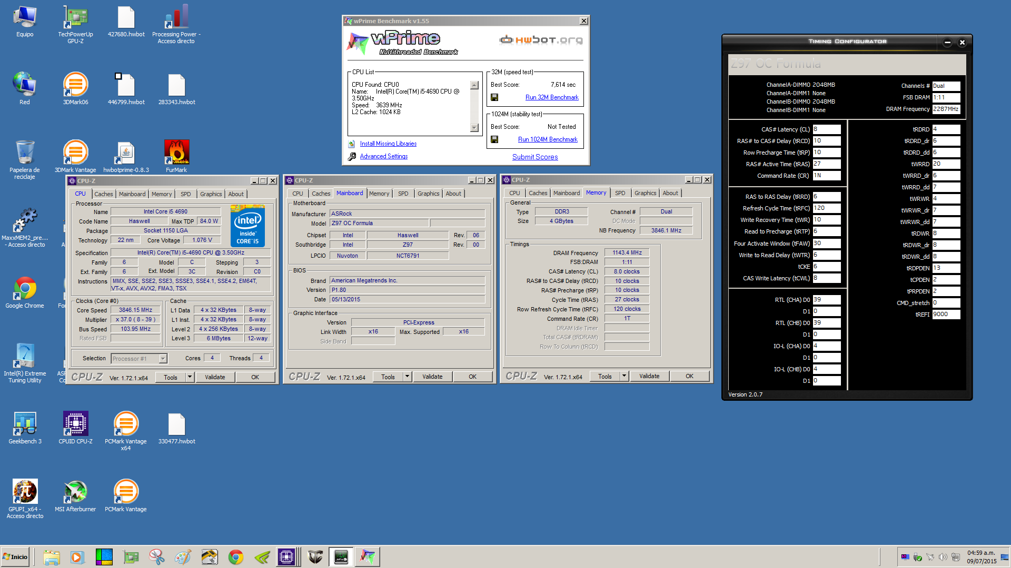Click the Submit Scores link in wPrime
The width and height of the screenshot is (1011, 568).
535,157
